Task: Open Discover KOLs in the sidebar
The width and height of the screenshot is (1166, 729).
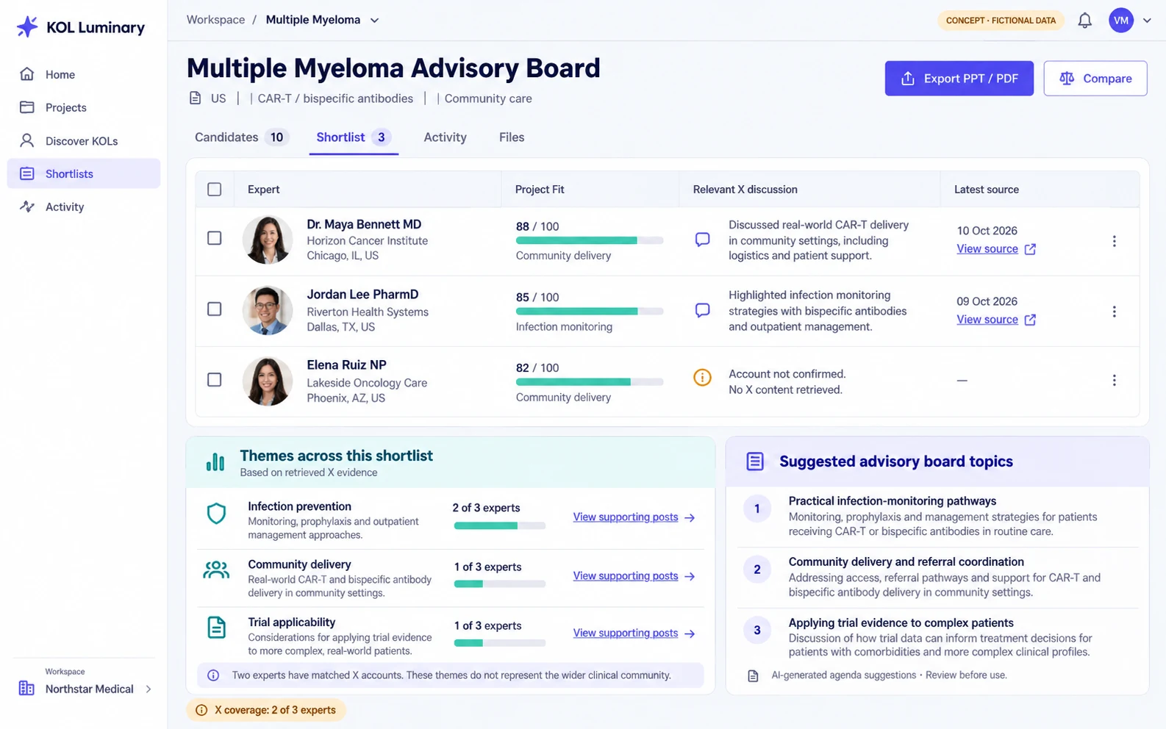Action: coord(84,141)
